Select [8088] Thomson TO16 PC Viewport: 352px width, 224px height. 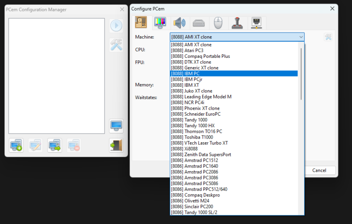pos(234,131)
